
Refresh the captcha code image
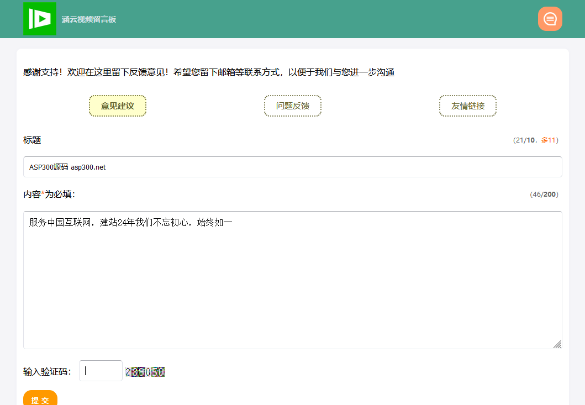pos(145,372)
